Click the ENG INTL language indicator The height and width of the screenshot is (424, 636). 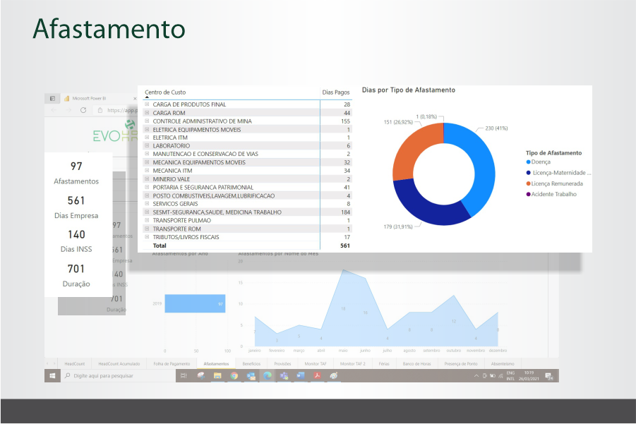(510, 376)
